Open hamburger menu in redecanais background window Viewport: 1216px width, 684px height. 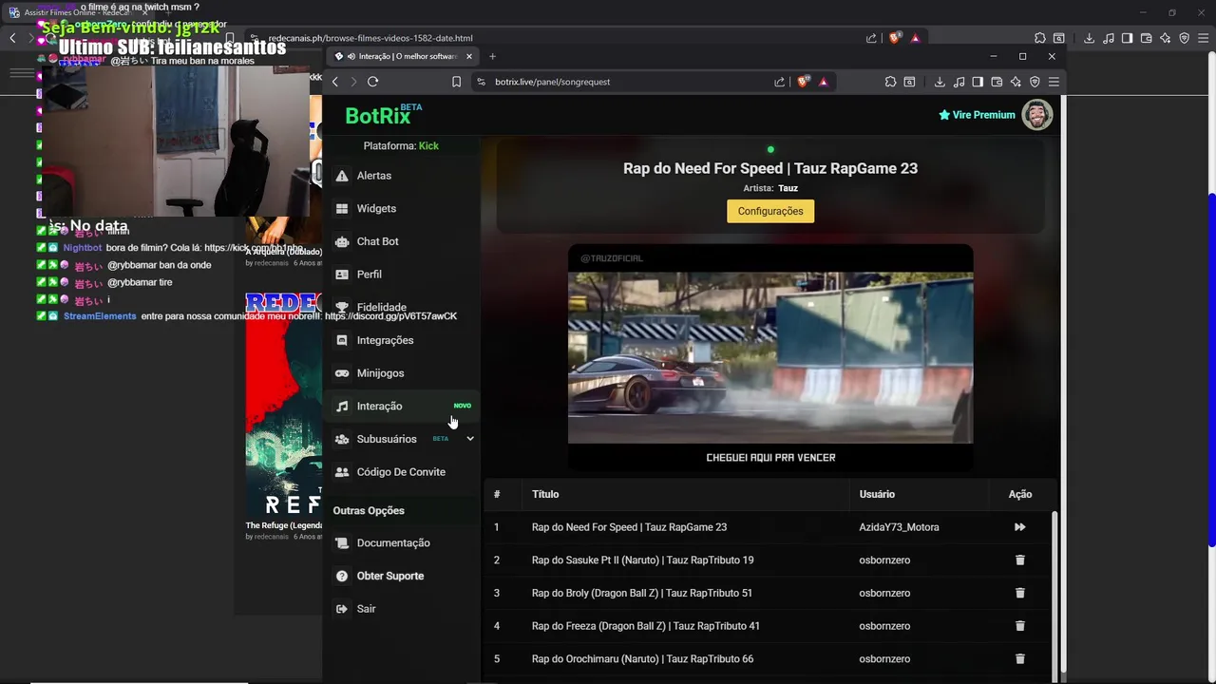tap(1203, 38)
